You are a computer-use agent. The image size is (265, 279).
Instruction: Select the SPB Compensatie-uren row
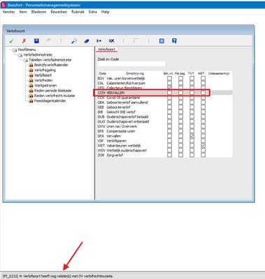pos(165,131)
